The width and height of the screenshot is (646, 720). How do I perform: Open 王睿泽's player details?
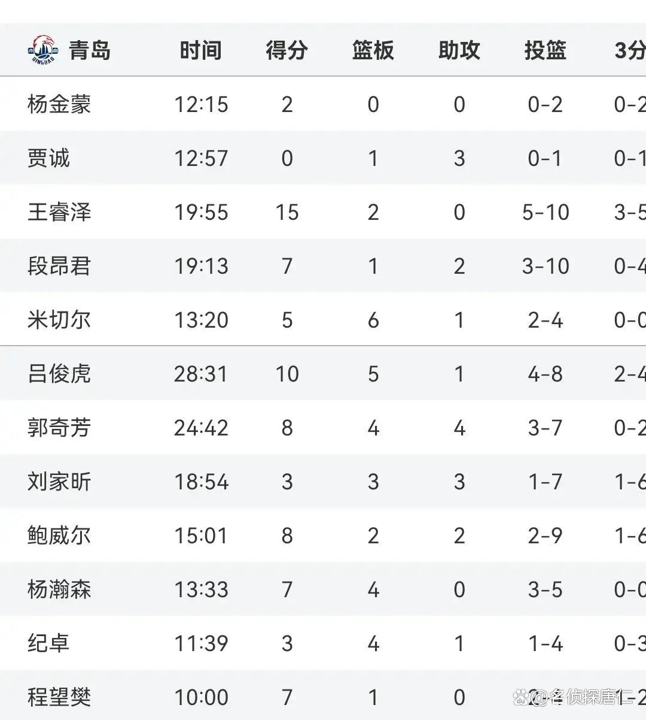(x=59, y=212)
